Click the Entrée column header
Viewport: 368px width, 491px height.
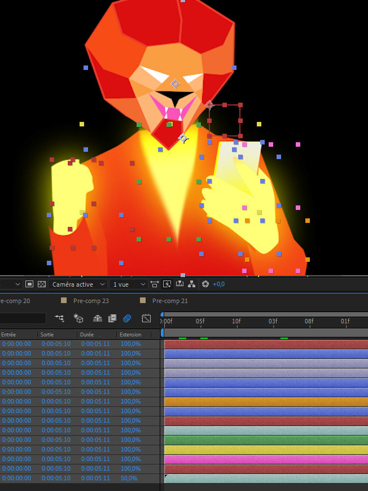coord(8,335)
